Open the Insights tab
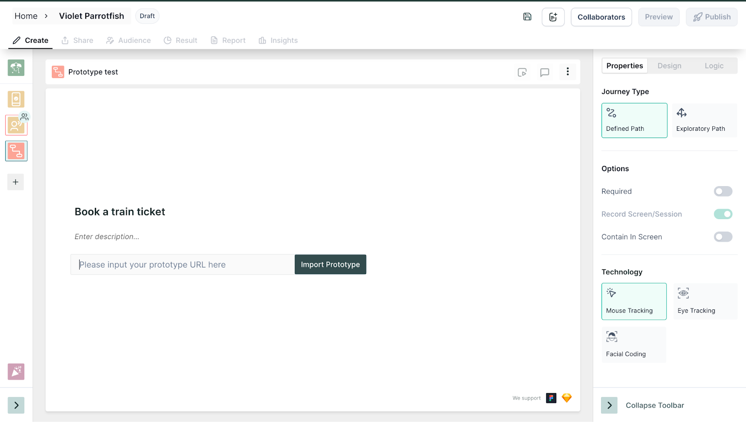Screen dimensions: 746x422 click(x=278, y=40)
